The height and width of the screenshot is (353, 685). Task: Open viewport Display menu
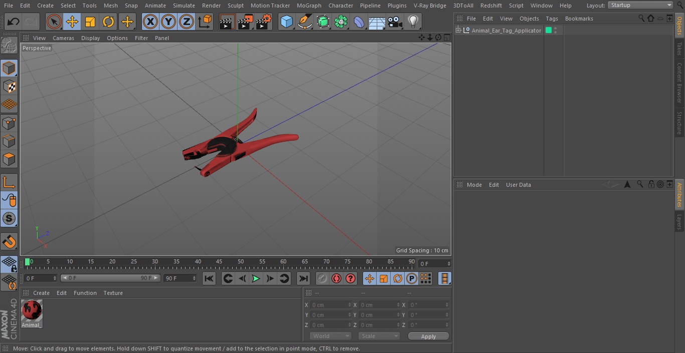tap(90, 38)
